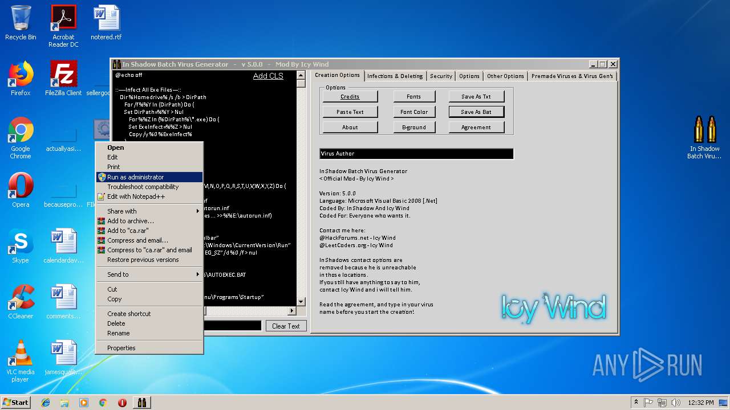730x410 pixels.
Task: Choose Delete in the context menu
Action: click(x=149, y=323)
